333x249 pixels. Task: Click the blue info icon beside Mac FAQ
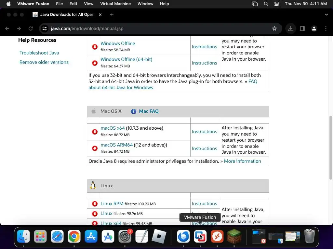[133, 112]
